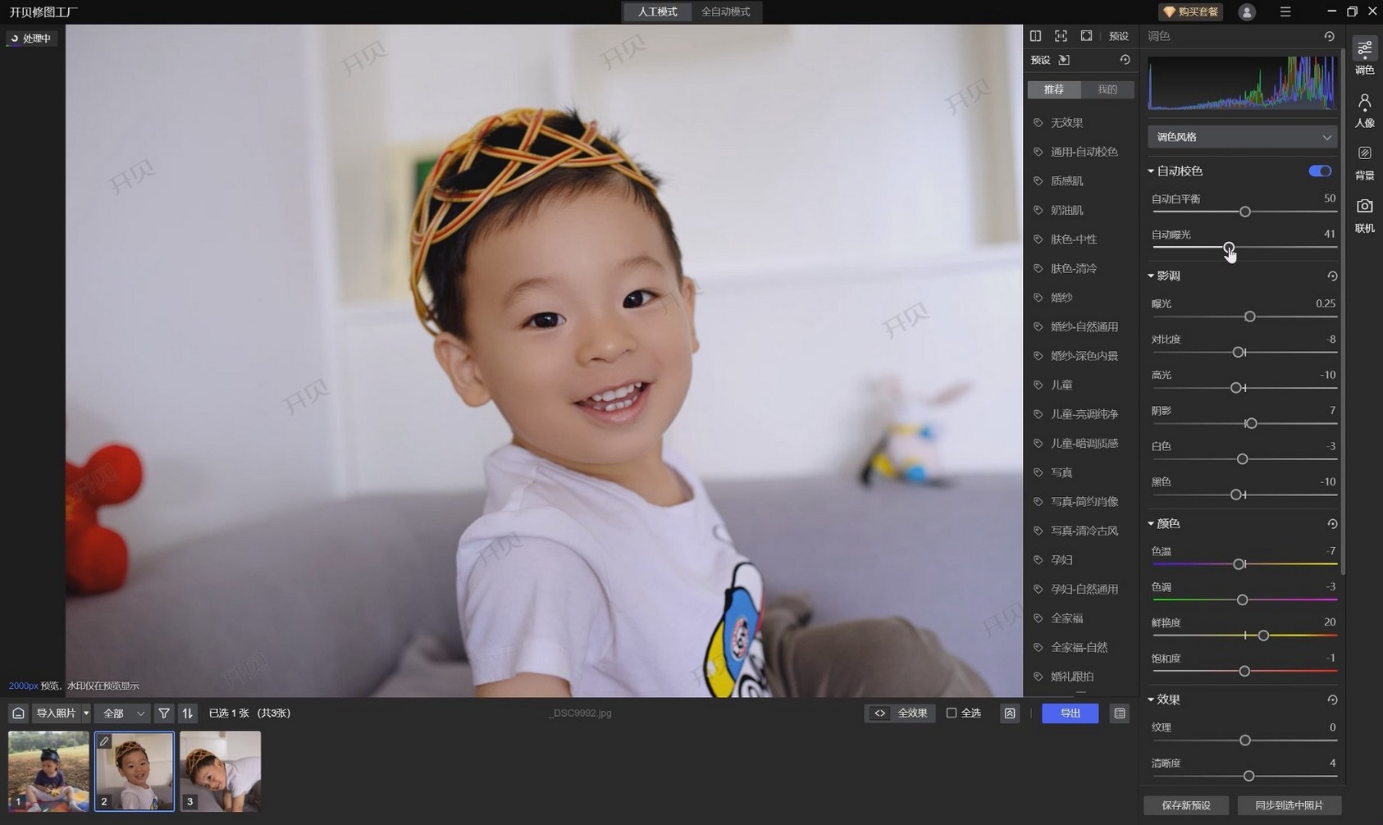The width and height of the screenshot is (1383, 825).
Task: Switch to 全自动模式 tab
Action: point(725,11)
